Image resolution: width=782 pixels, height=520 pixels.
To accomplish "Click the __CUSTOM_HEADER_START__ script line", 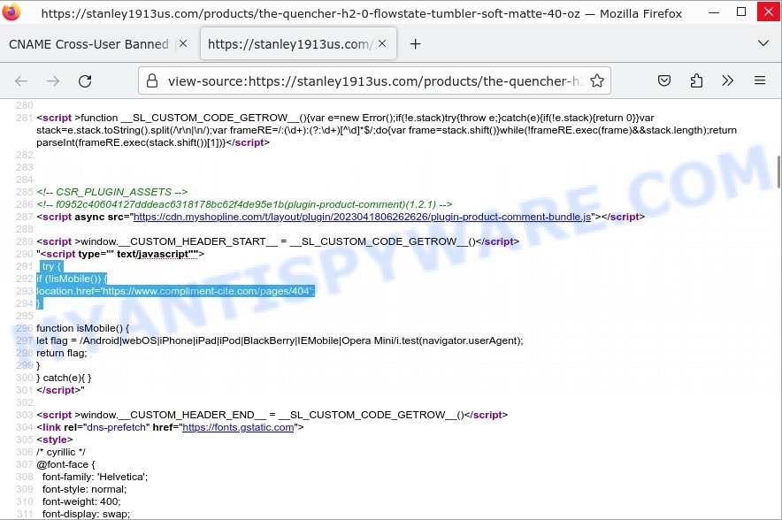I will tap(278, 241).
